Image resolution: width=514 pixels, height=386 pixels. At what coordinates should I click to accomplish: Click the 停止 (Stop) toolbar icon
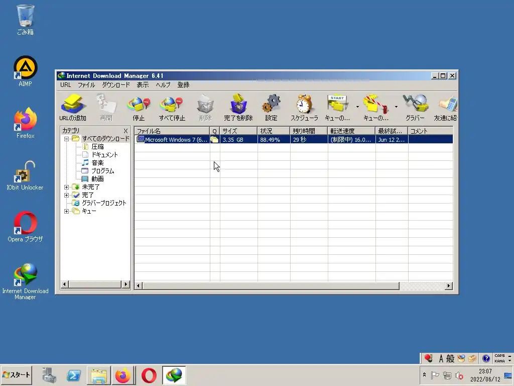point(139,107)
